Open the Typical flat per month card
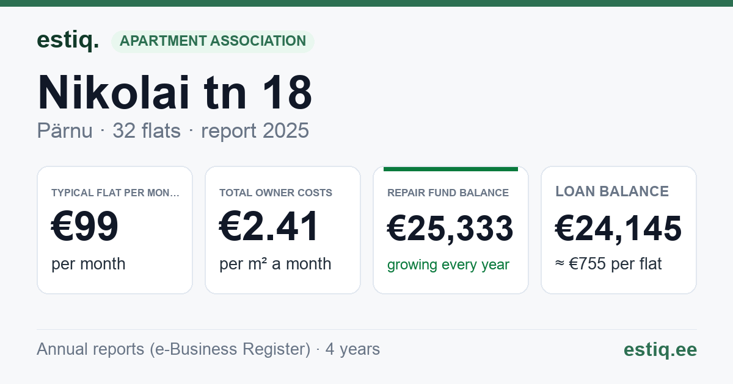Viewport: 733px width, 384px height. 115,230
